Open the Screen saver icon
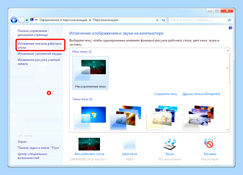 (x=210, y=144)
